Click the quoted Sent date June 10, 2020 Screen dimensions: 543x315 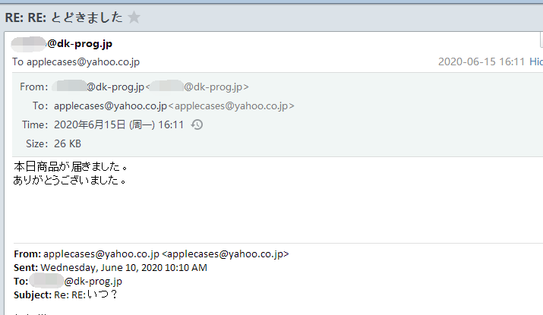point(123,267)
